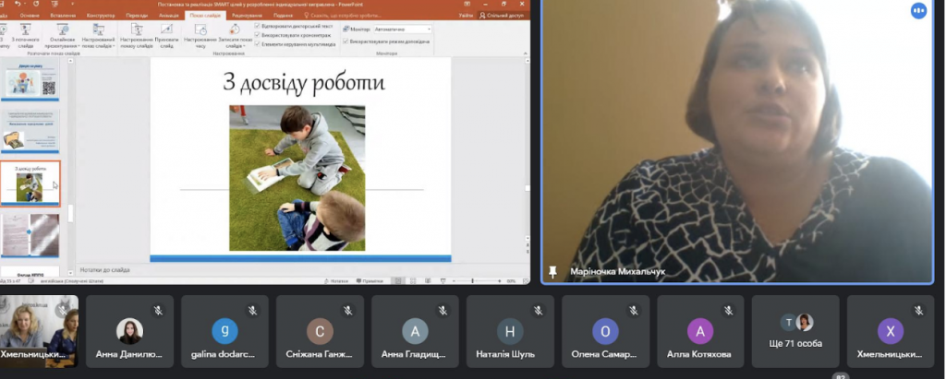
Task: Switch to the Вставлення ribbon tab
Action: point(64,15)
